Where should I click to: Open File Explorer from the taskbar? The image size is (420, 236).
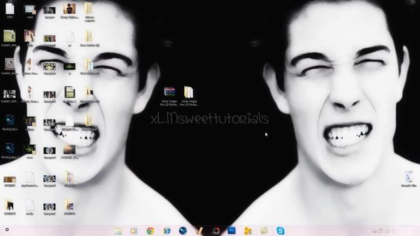[x=118, y=231]
